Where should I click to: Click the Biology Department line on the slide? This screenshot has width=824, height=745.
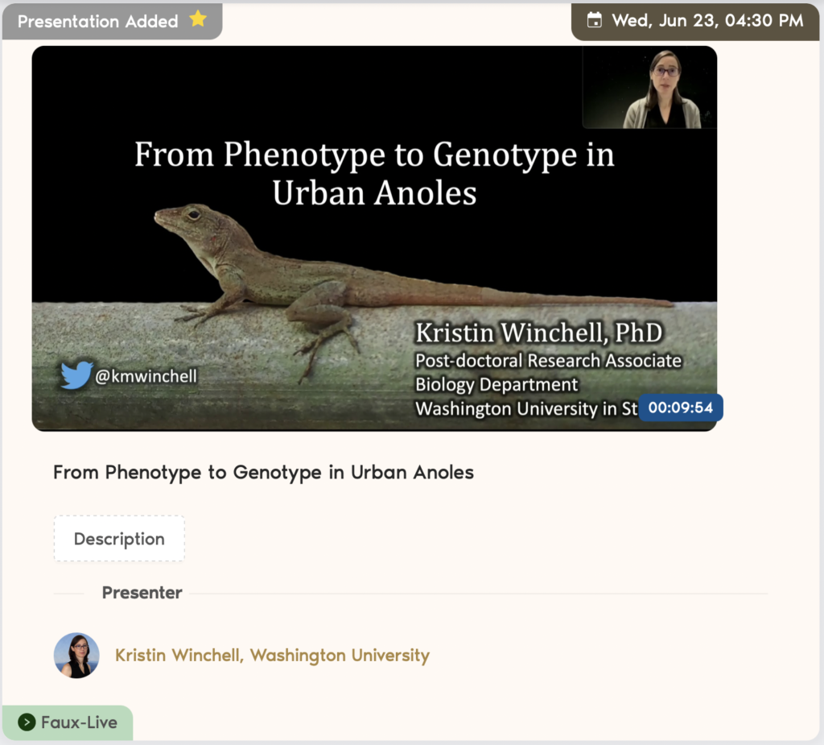[x=496, y=384]
